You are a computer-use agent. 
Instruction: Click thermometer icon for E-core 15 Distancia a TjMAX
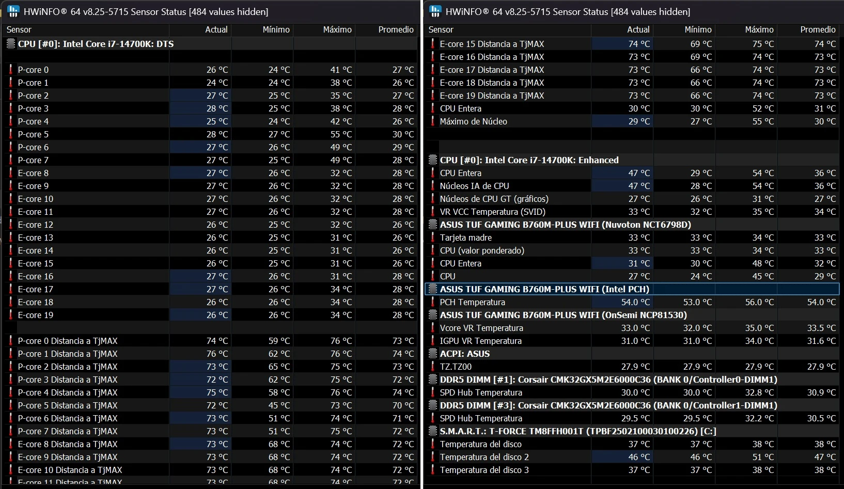click(x=432, y=44)
